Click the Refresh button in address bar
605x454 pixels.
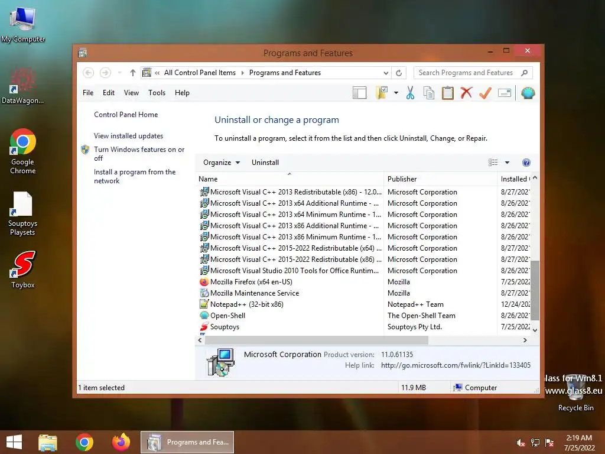point(399,73)
